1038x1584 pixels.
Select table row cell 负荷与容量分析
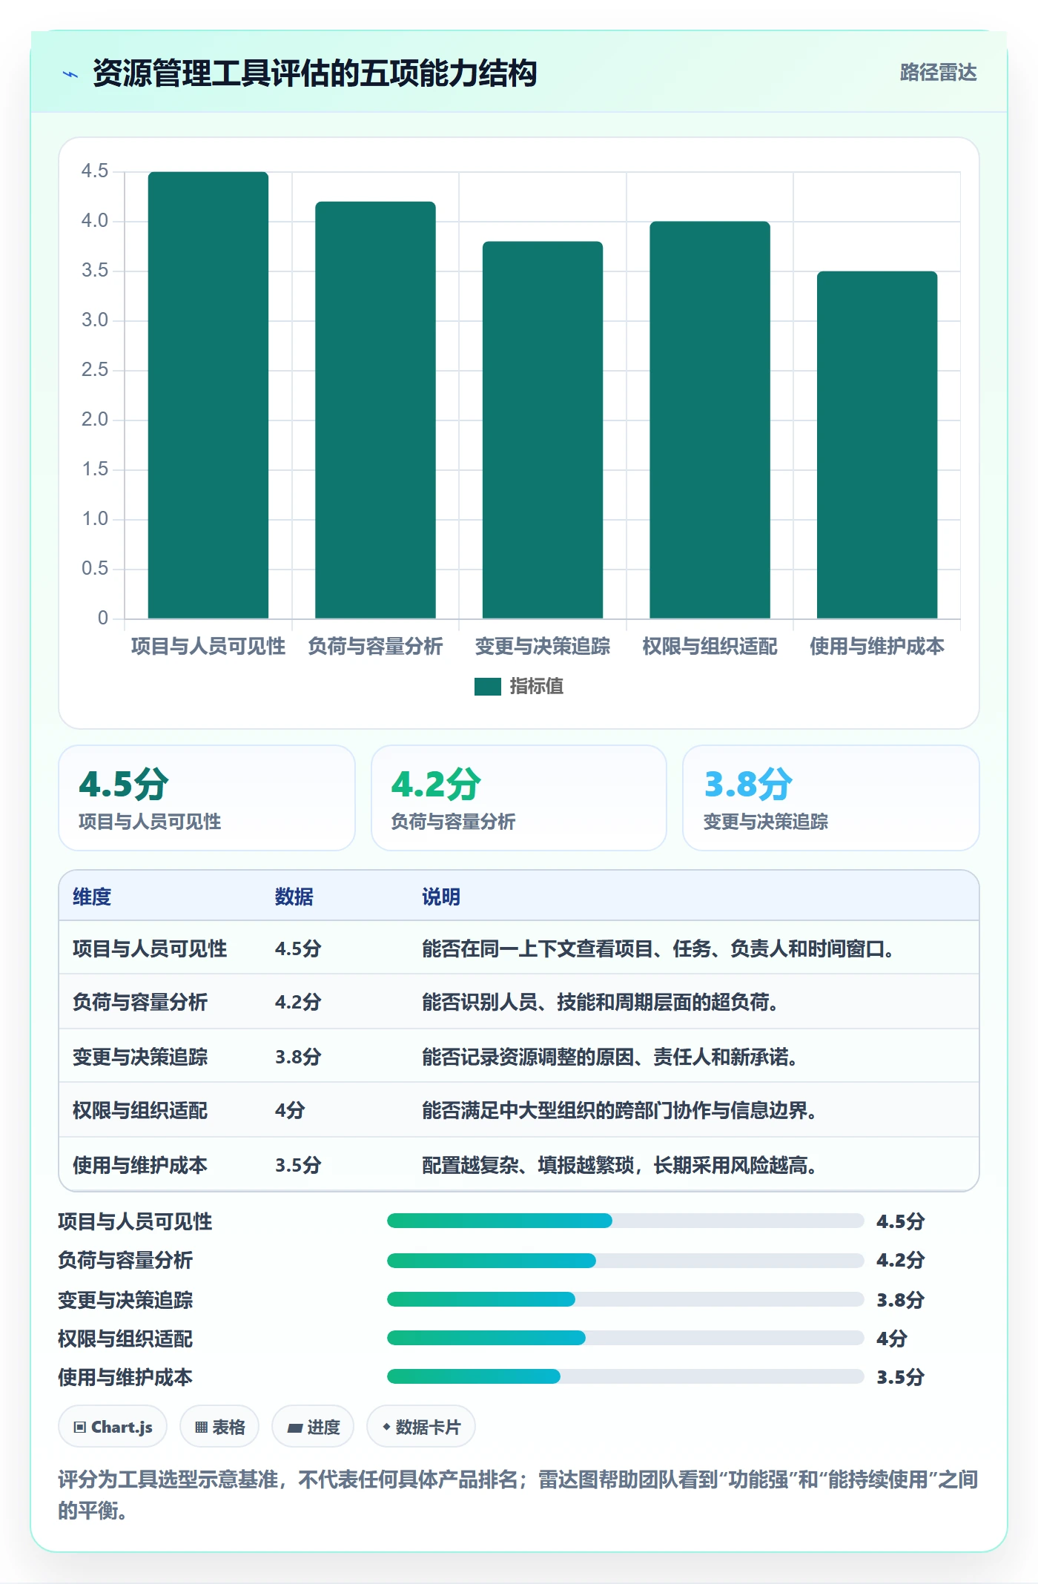(140, 1002)
